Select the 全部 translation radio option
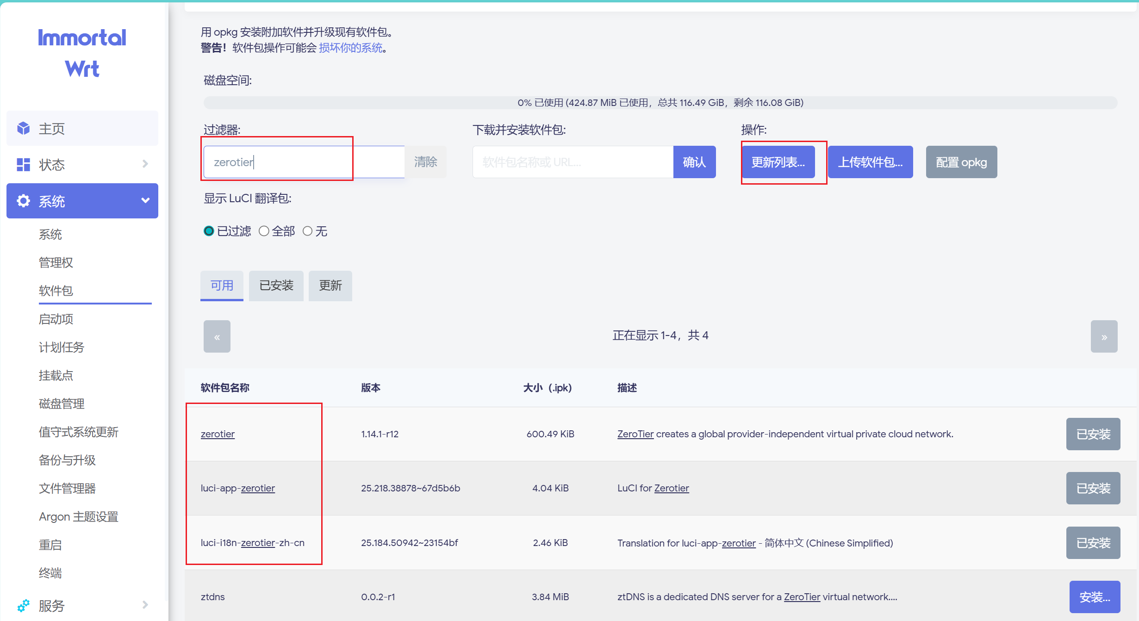The image size is (1139, 621). pyautogui.click(x=264, y=231)
